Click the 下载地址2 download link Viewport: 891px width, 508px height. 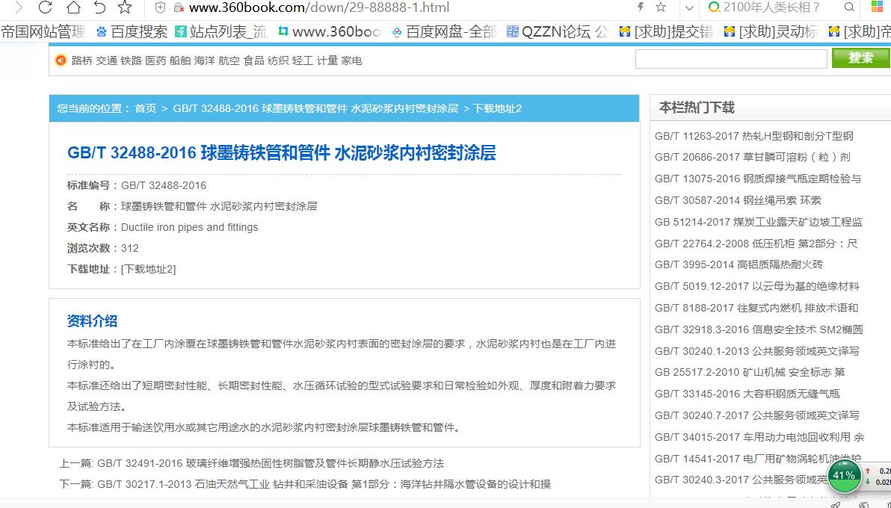[149, 269]
